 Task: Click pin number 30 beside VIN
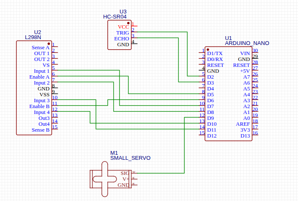(x=255, y=50)
